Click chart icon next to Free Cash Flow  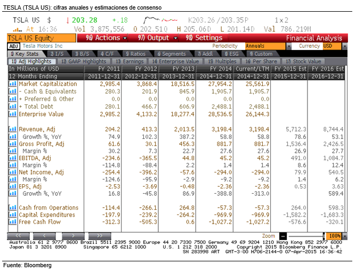(x=12, y=221)
